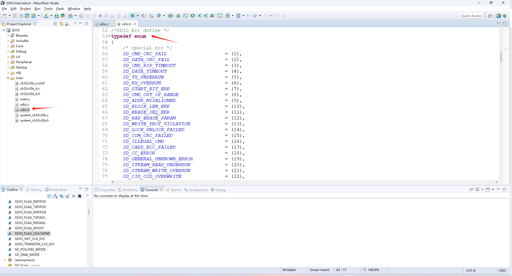The height and width of the screenshot is (276, 512).
Task: Click the Open Terminal icon in the toolbar
Action: (x=185, y=16)
